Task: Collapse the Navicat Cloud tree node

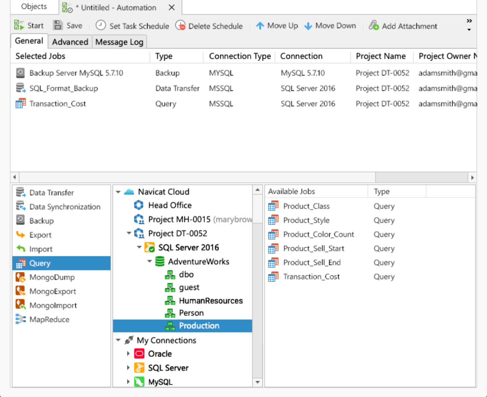Action: coord(118,192)
